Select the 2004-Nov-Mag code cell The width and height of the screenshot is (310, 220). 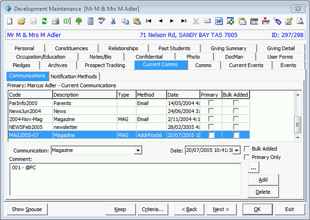26,119
